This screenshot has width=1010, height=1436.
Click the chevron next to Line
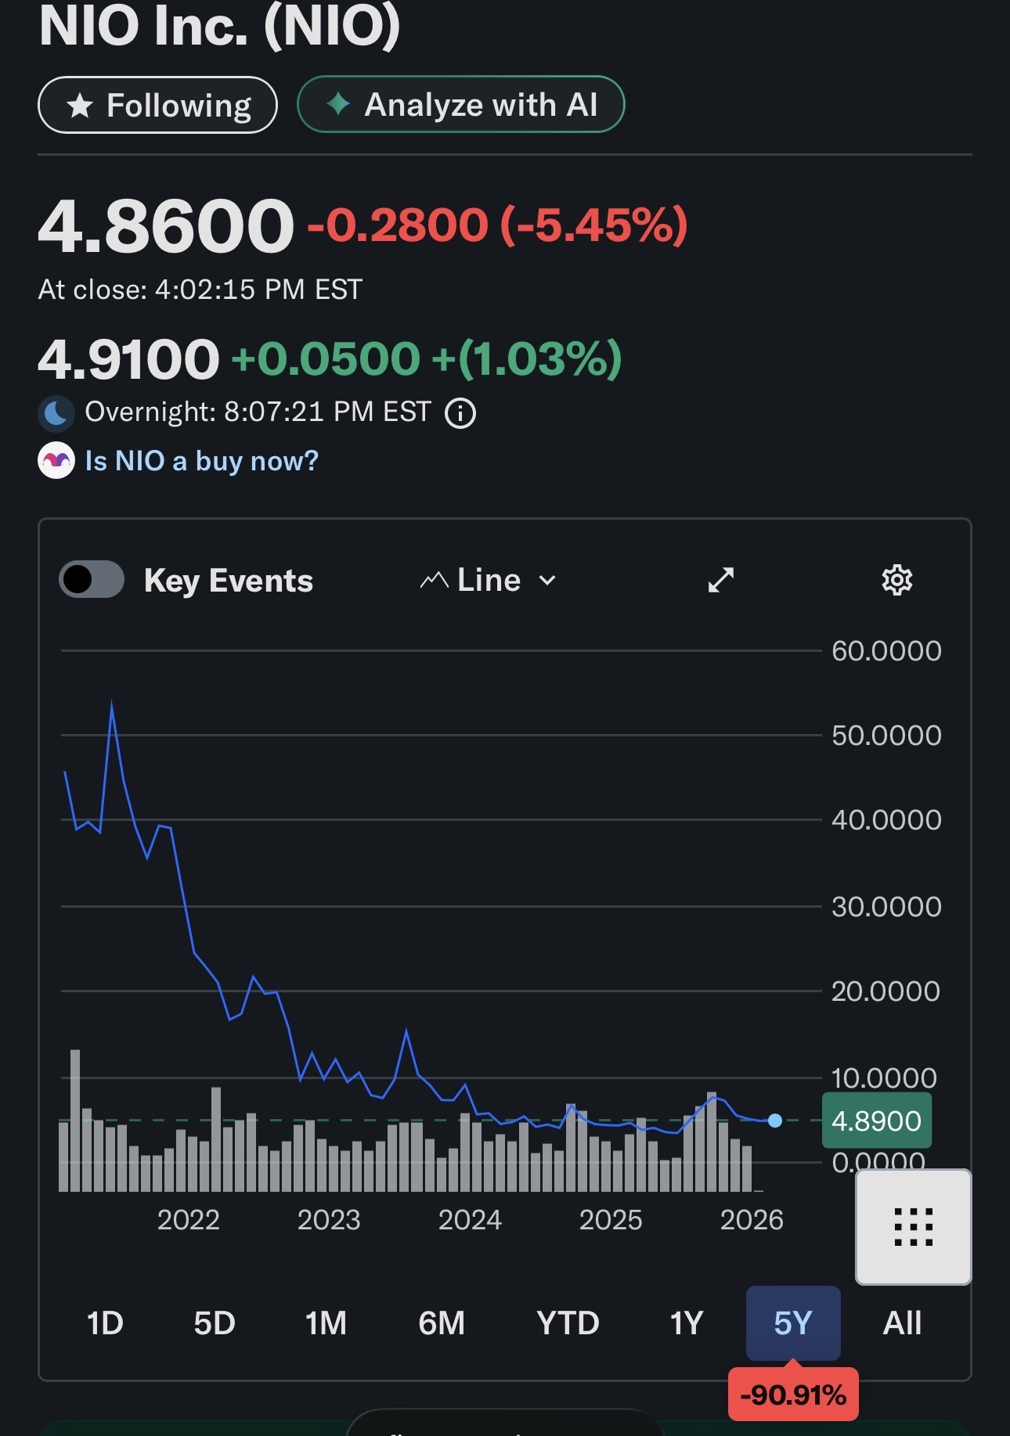point(547,581)
